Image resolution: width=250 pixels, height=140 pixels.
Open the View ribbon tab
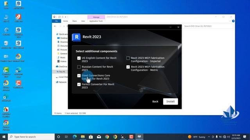(83, 21)
